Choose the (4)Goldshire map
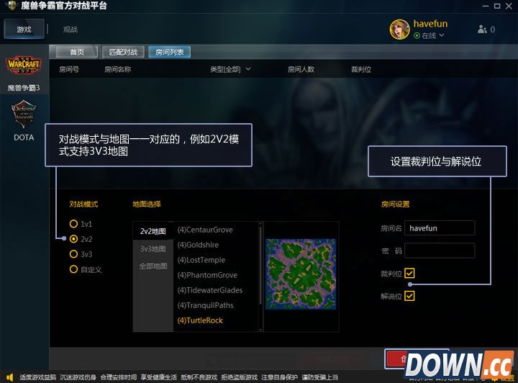This screenshot has height=383, width=518. pyautogui.click(x=198, y=245)
